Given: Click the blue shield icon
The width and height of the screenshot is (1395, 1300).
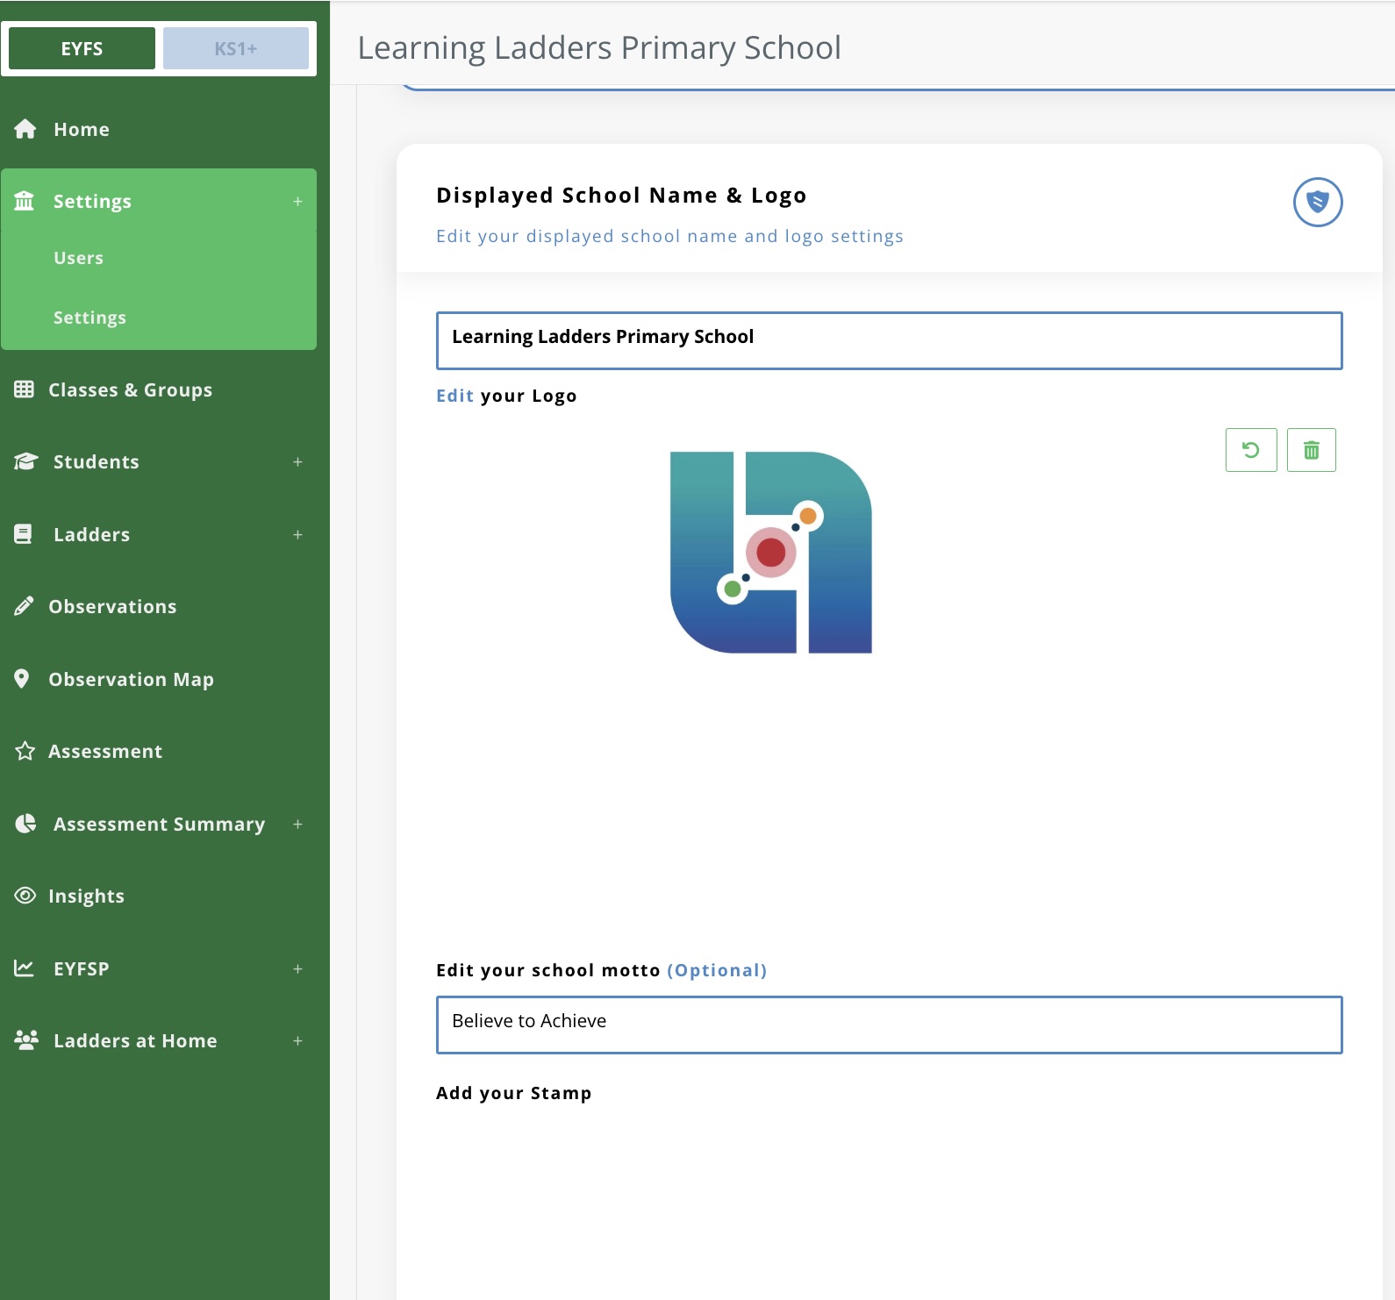Looking at the screenshot, I should point(1317,202).
